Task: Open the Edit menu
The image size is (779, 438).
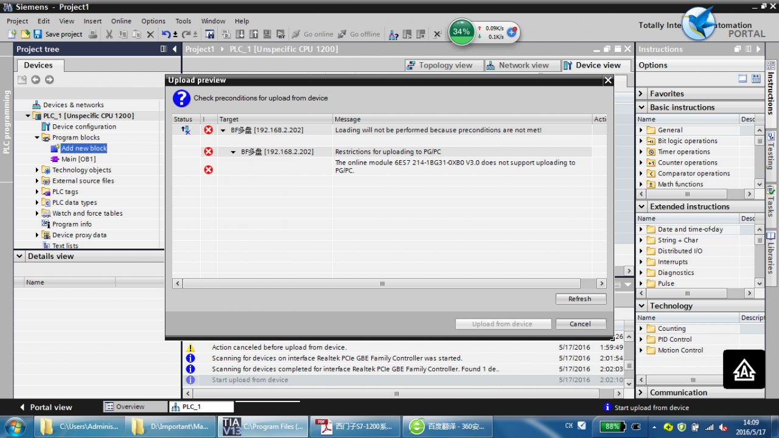Action: [x=44, y=21]
